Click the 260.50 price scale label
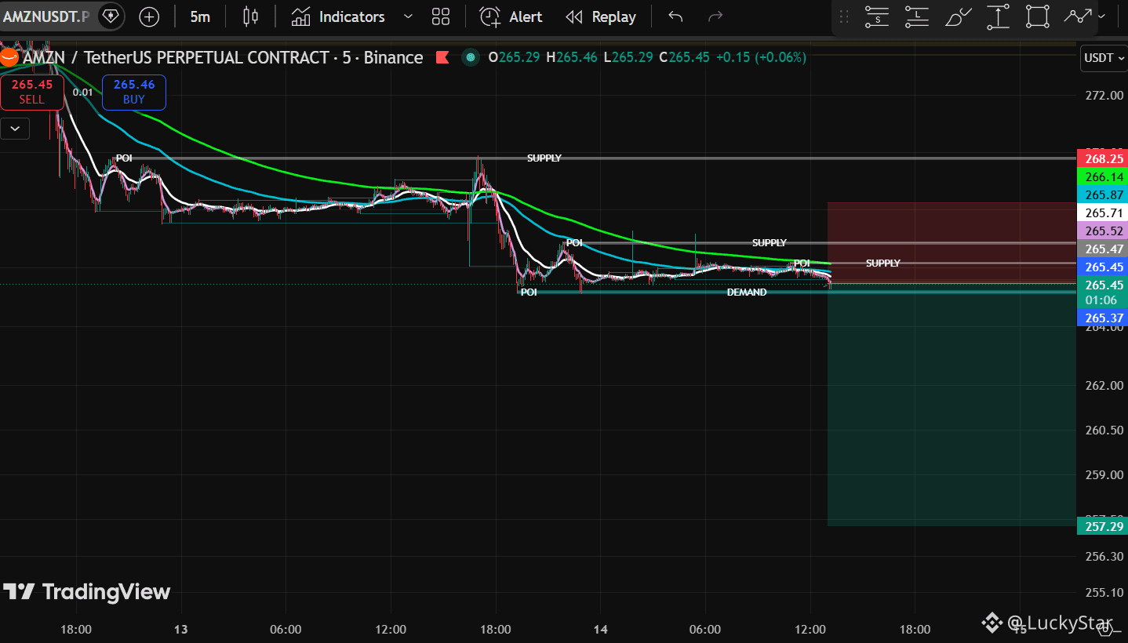The height and width of the screenshot is (643, 1128). coord(1104,430)
